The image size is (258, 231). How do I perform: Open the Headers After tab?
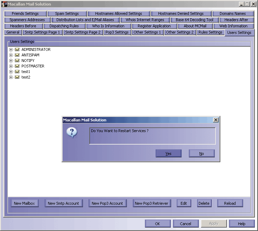pyautogui.click(x=236, y=20)
